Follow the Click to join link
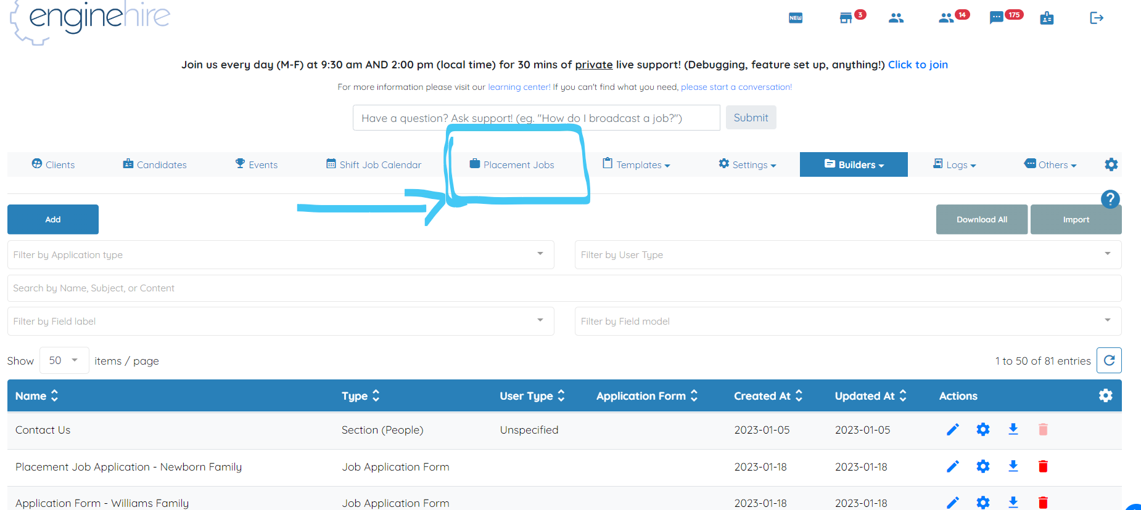The width and height of the screenshot is (1141, 510). point(918,65)
